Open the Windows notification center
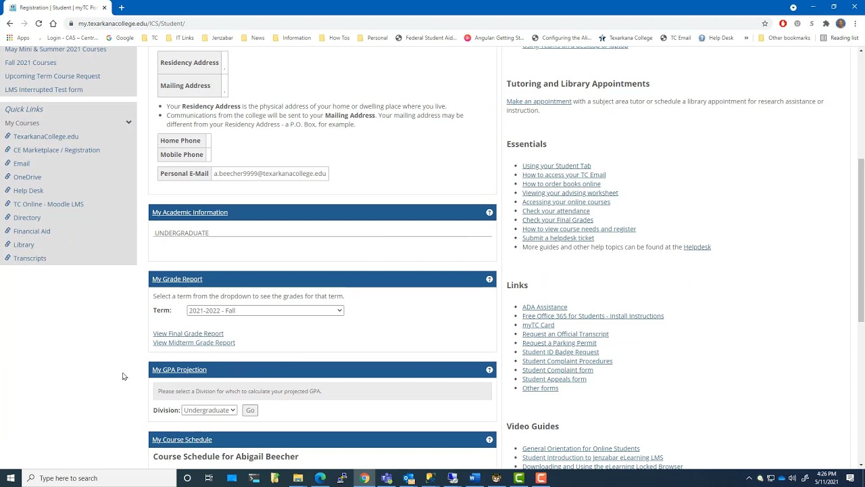This screenshot has height=487, width=865. [x=850, y=478]
